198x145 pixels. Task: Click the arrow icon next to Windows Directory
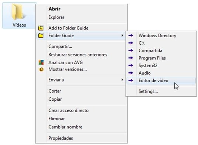pos(131,35)
